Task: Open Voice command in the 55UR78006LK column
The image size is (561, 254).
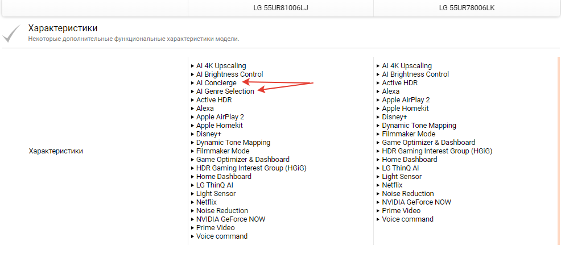Action: point(407,219)
